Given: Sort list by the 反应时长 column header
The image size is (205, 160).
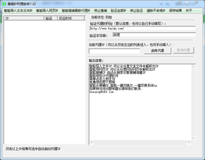Looking at the screenshot, I should 71,18.
